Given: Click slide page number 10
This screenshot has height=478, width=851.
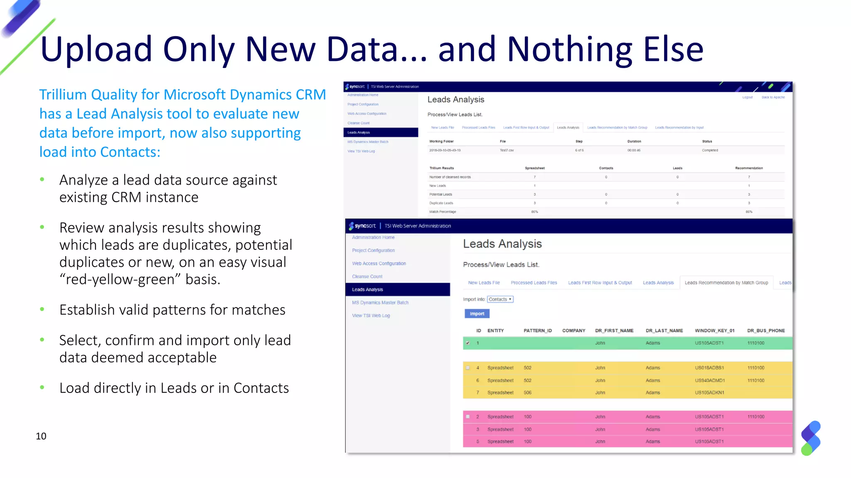Looking at the screenshot, I should [x=41, y=436].
